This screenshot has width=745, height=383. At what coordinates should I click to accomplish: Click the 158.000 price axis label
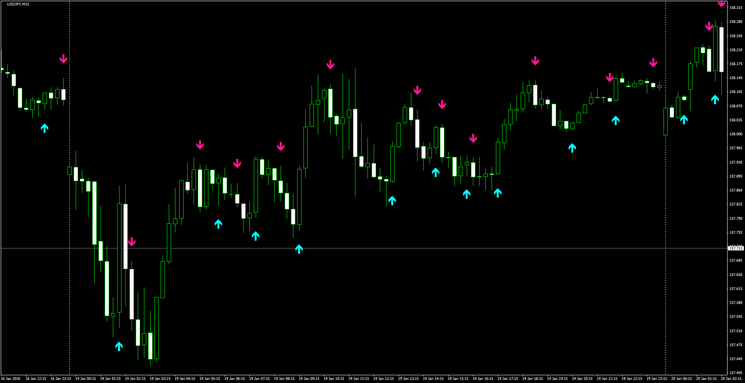click(736, 134)
